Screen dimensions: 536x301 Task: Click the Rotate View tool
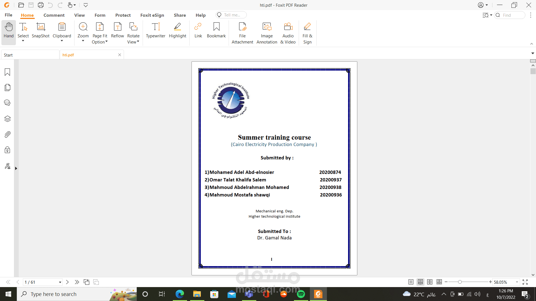(x=133, y=33)
